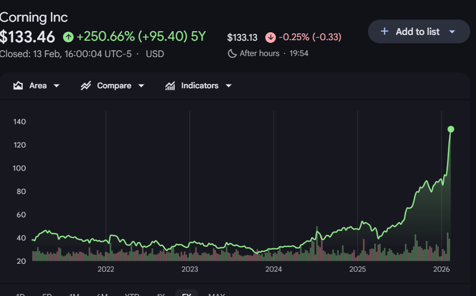This screenshot has width=476, height=296.
Task: Click the red down-arrow after-hours icon
Action: tap(271, 38)
